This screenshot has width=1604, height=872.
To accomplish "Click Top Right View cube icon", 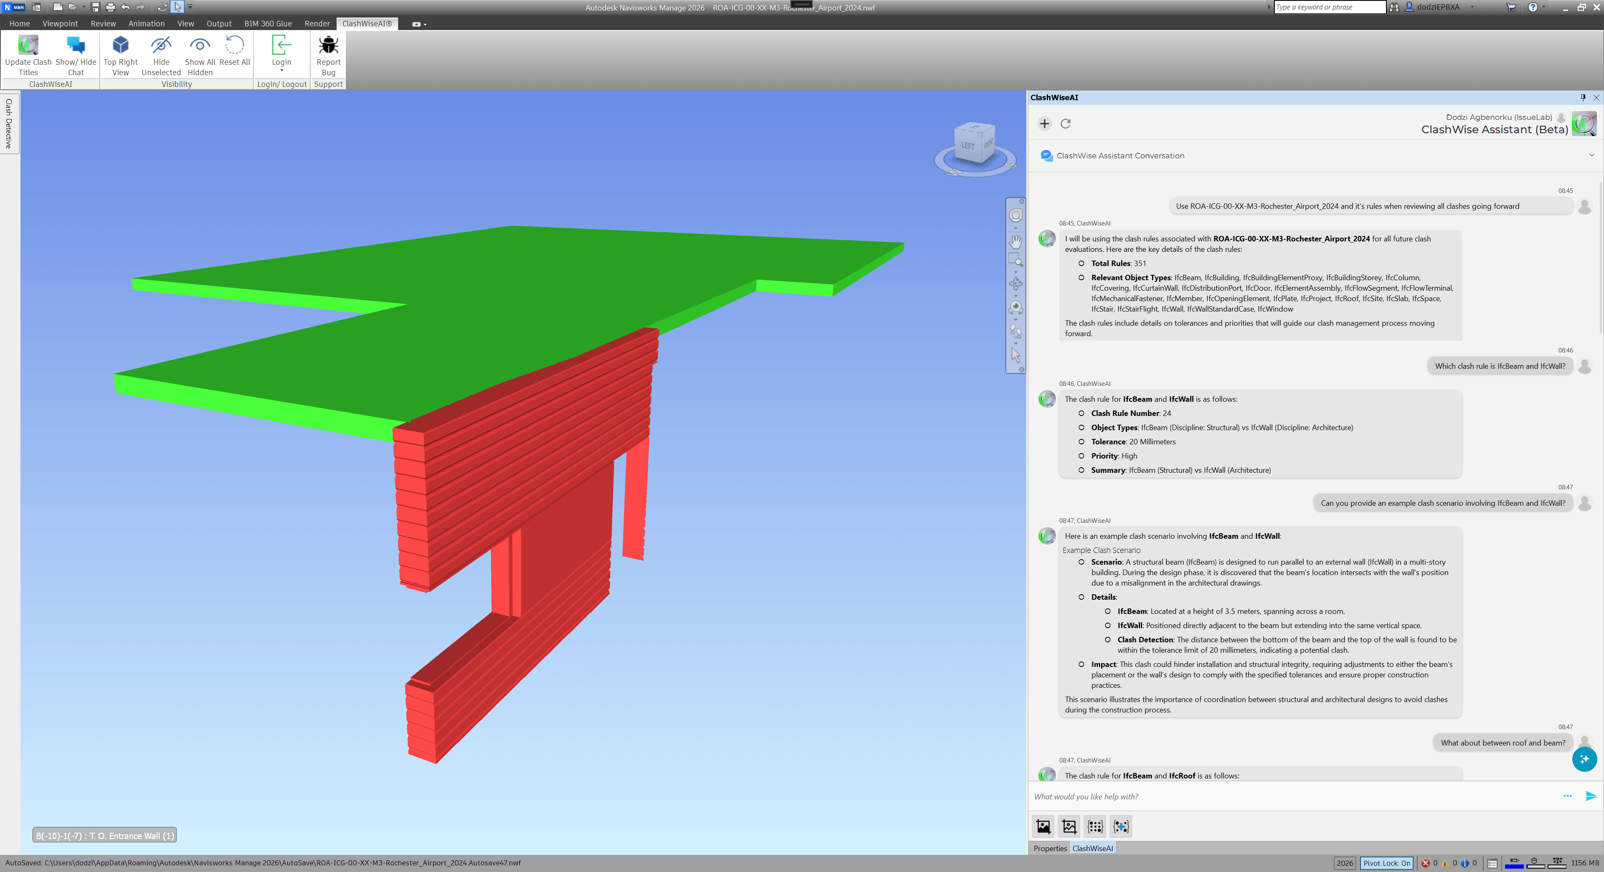I will [x=120, y=46].
